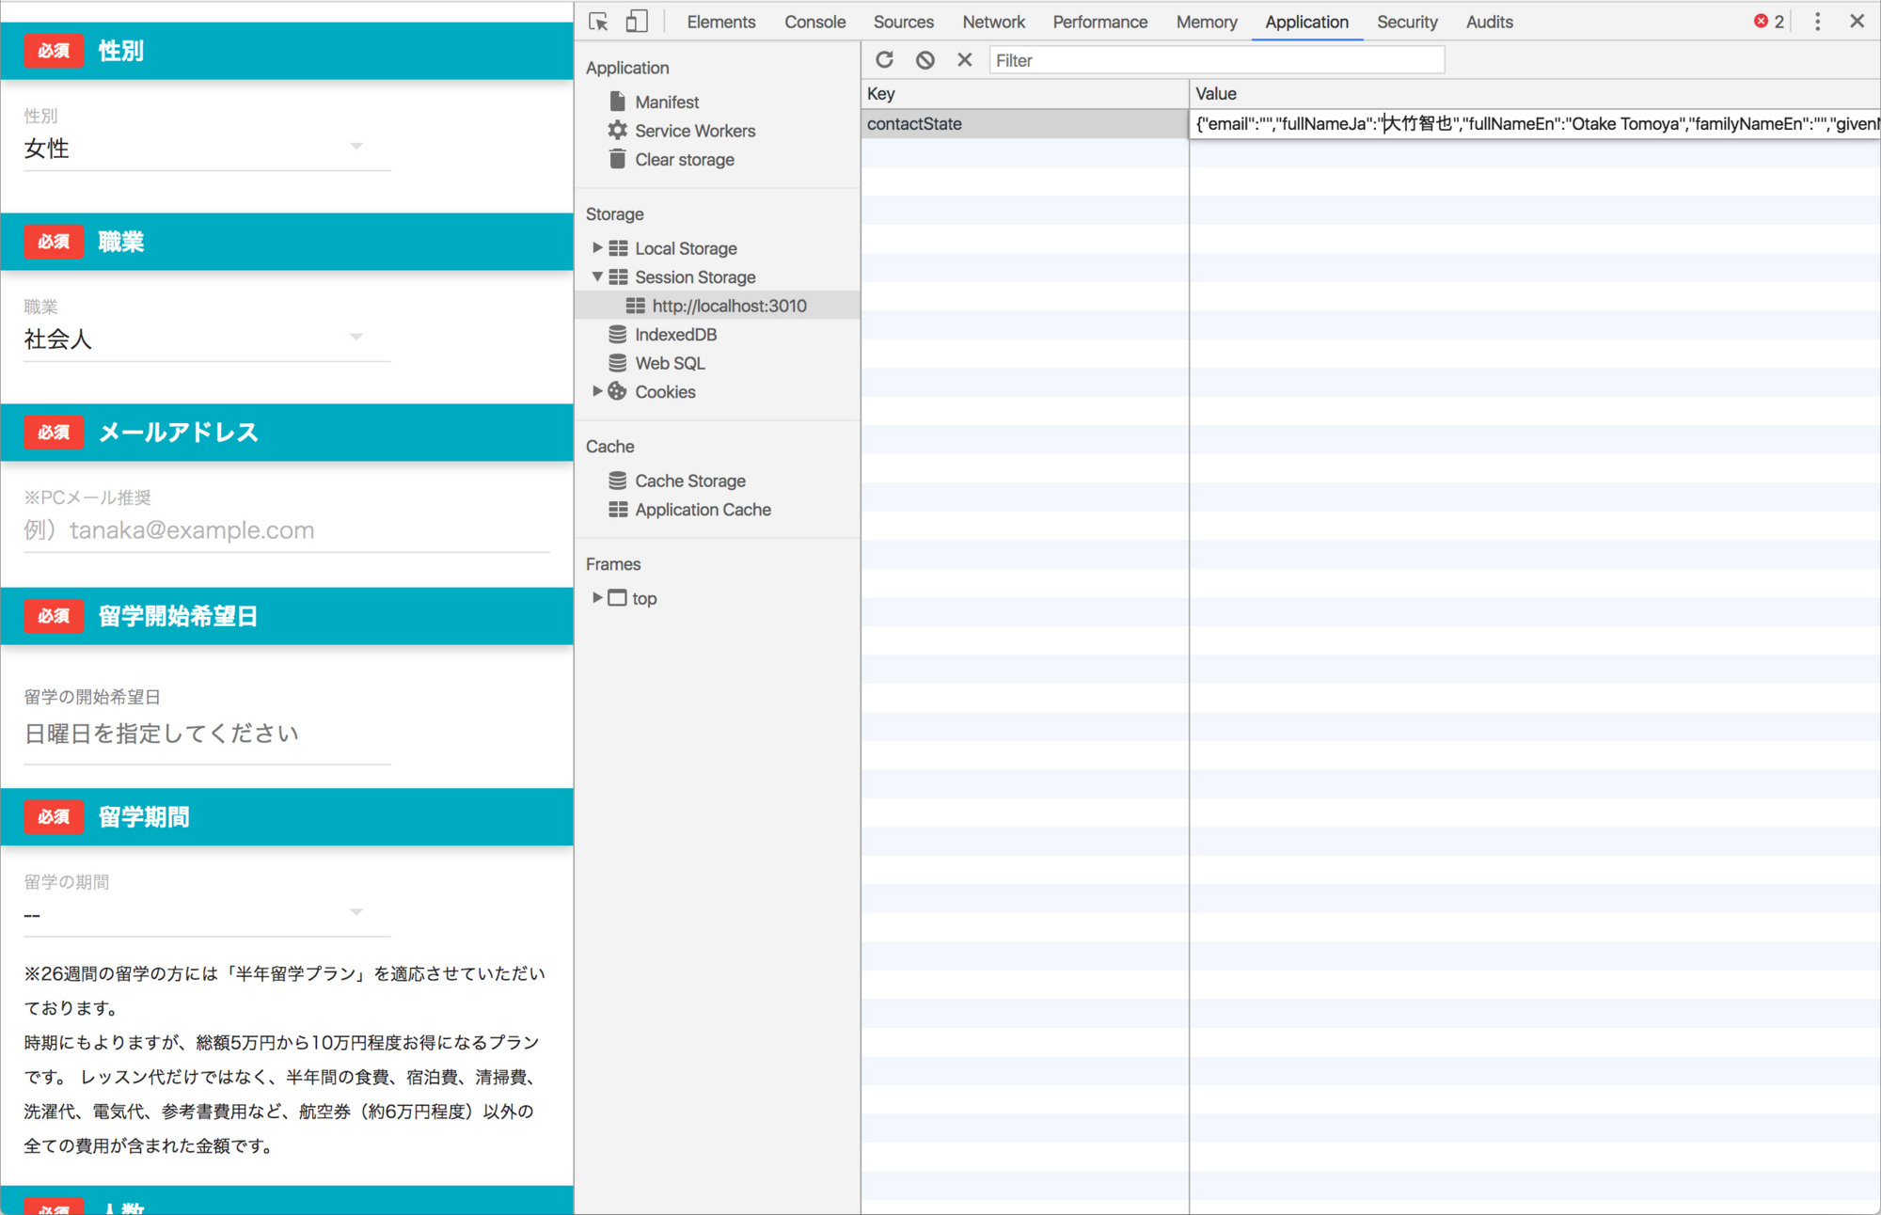Click the Key column header
The image size is (1881, 1215).
pyautogui.click(x=1024, y=93)
